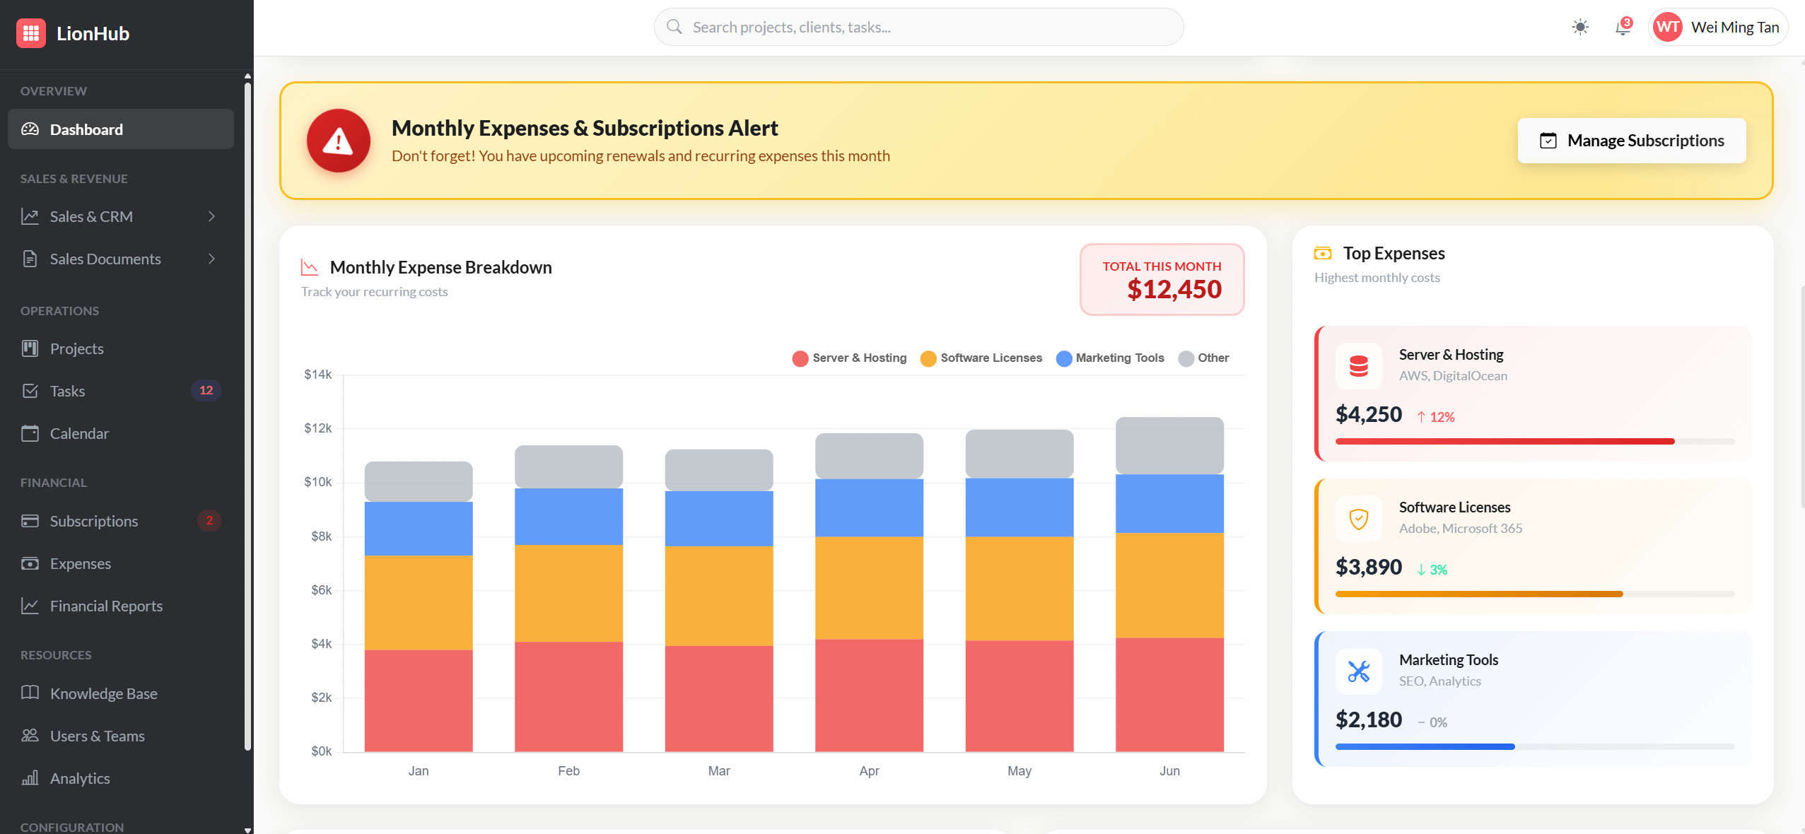
Task: Open the LionHub home grid icon
Action: [31, 33]
